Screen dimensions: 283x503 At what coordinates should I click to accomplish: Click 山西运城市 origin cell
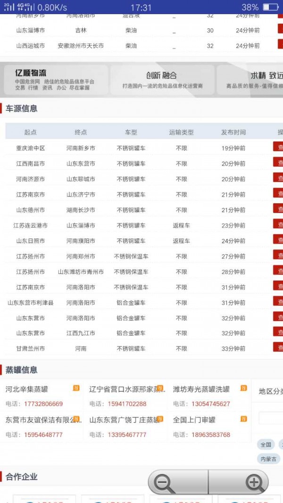point(31,46)
